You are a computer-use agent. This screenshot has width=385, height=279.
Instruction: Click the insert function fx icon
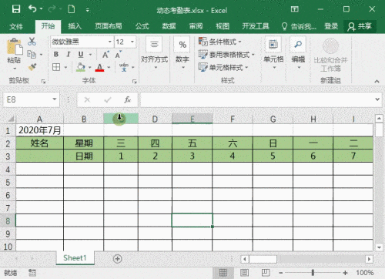pyautogui.click(x=128, y=99)
